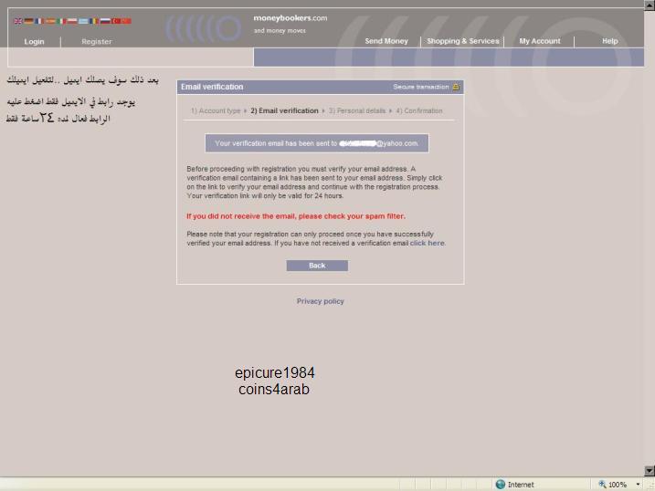Click the 'Email verification' panel heading
The image size is (655, 491).
click(212, 87)
